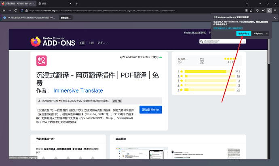This screenshot has width=279, height=166.
Task: Click 详细了解 button on the warning
Action: tap(117, 101)
